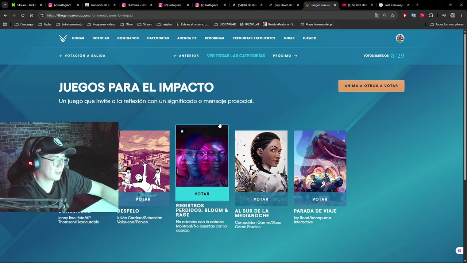Click VER TODAS LAS CATEGORÍAS
Viewport: 467px width, 263px height.
click(236, 56)
